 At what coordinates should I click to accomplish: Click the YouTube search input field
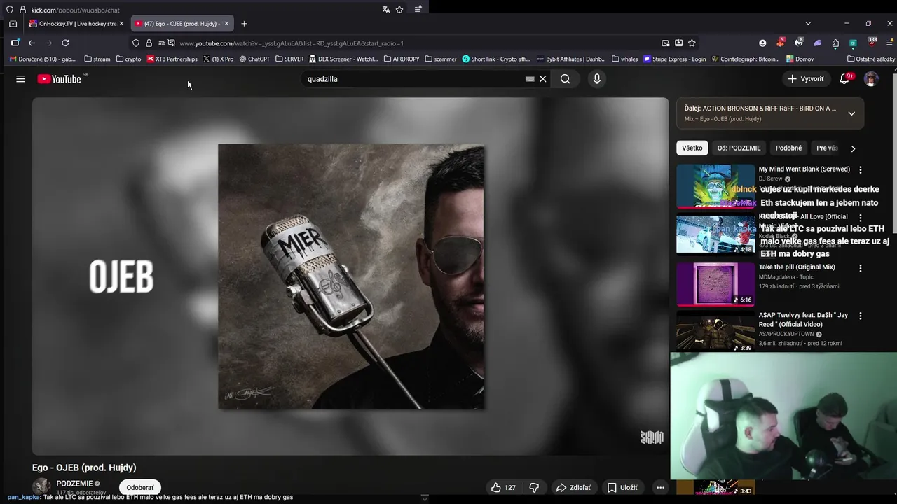point(413,79)
